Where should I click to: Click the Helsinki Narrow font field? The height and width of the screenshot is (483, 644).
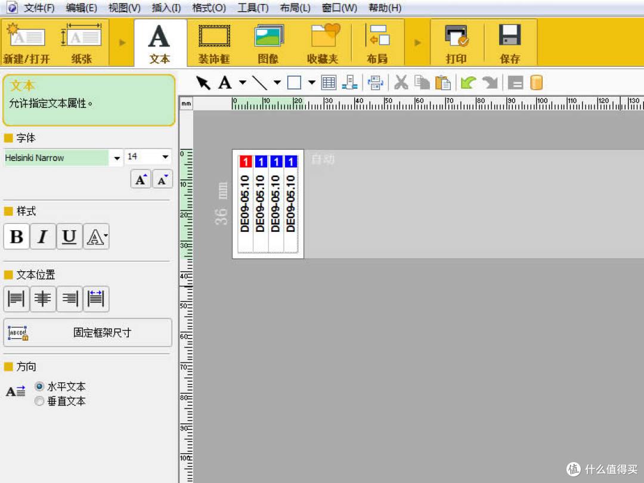tap(56, 157)
